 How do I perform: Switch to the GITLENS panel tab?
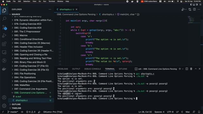123,69
